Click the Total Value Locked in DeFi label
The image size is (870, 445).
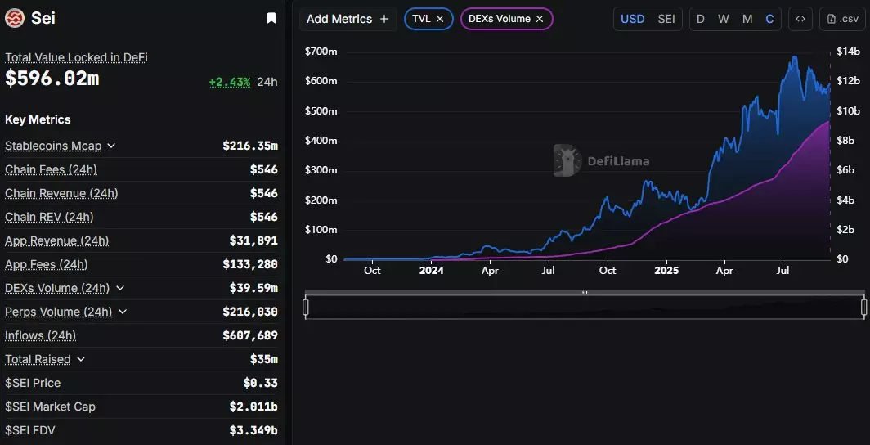76,57
